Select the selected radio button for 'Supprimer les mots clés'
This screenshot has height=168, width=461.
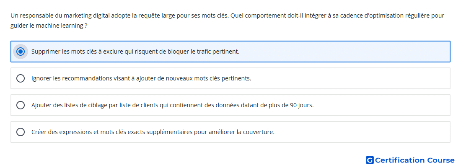coord(20,52)
